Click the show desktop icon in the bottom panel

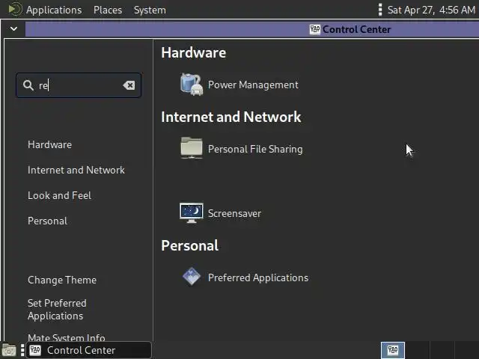pyautogui.click(x=9, y=350)
